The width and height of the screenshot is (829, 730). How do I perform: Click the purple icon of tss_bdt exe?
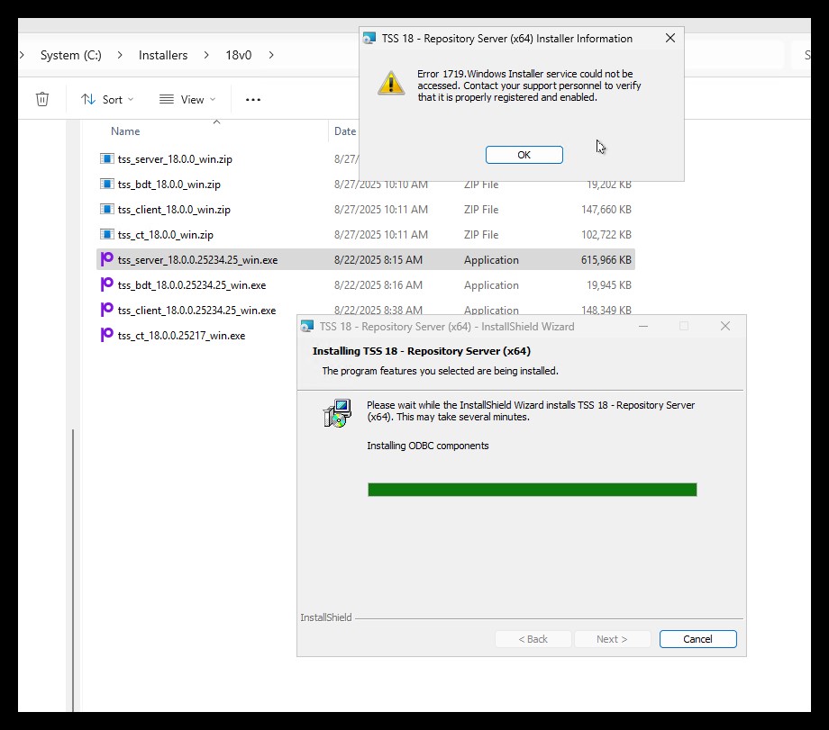(107, 284)
